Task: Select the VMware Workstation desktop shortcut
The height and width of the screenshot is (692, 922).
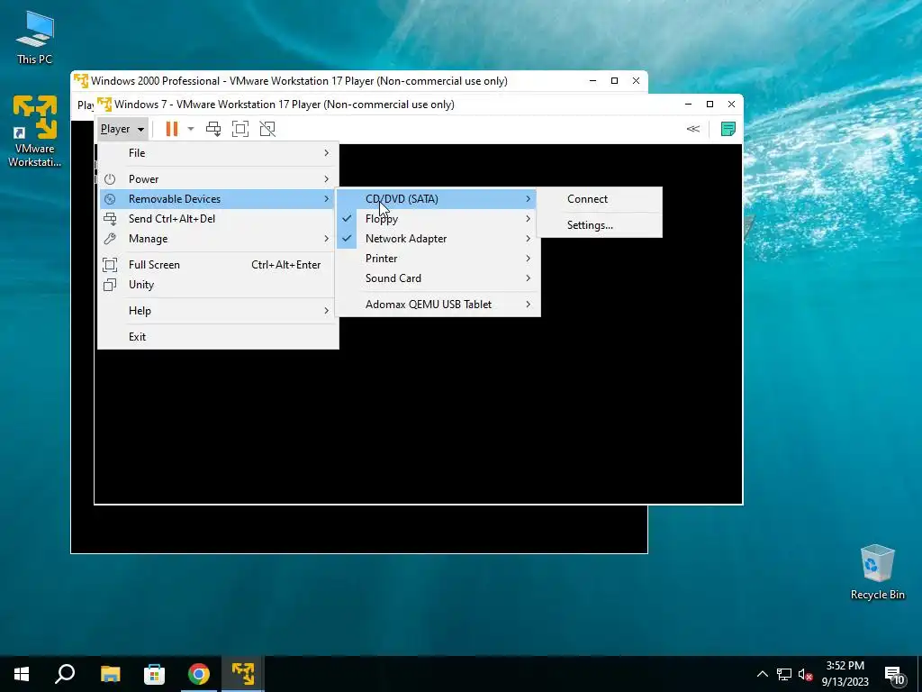Action: (35, 131)
